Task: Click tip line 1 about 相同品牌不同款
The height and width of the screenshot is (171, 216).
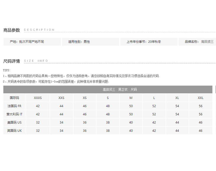Action: coord(81,76)
